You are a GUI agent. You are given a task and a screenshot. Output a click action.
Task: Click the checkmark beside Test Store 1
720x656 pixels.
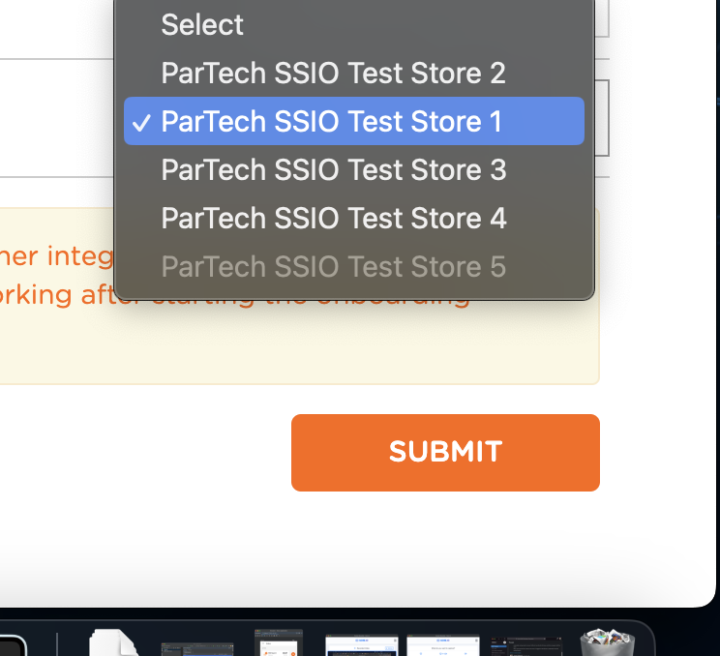click(141, 123)
